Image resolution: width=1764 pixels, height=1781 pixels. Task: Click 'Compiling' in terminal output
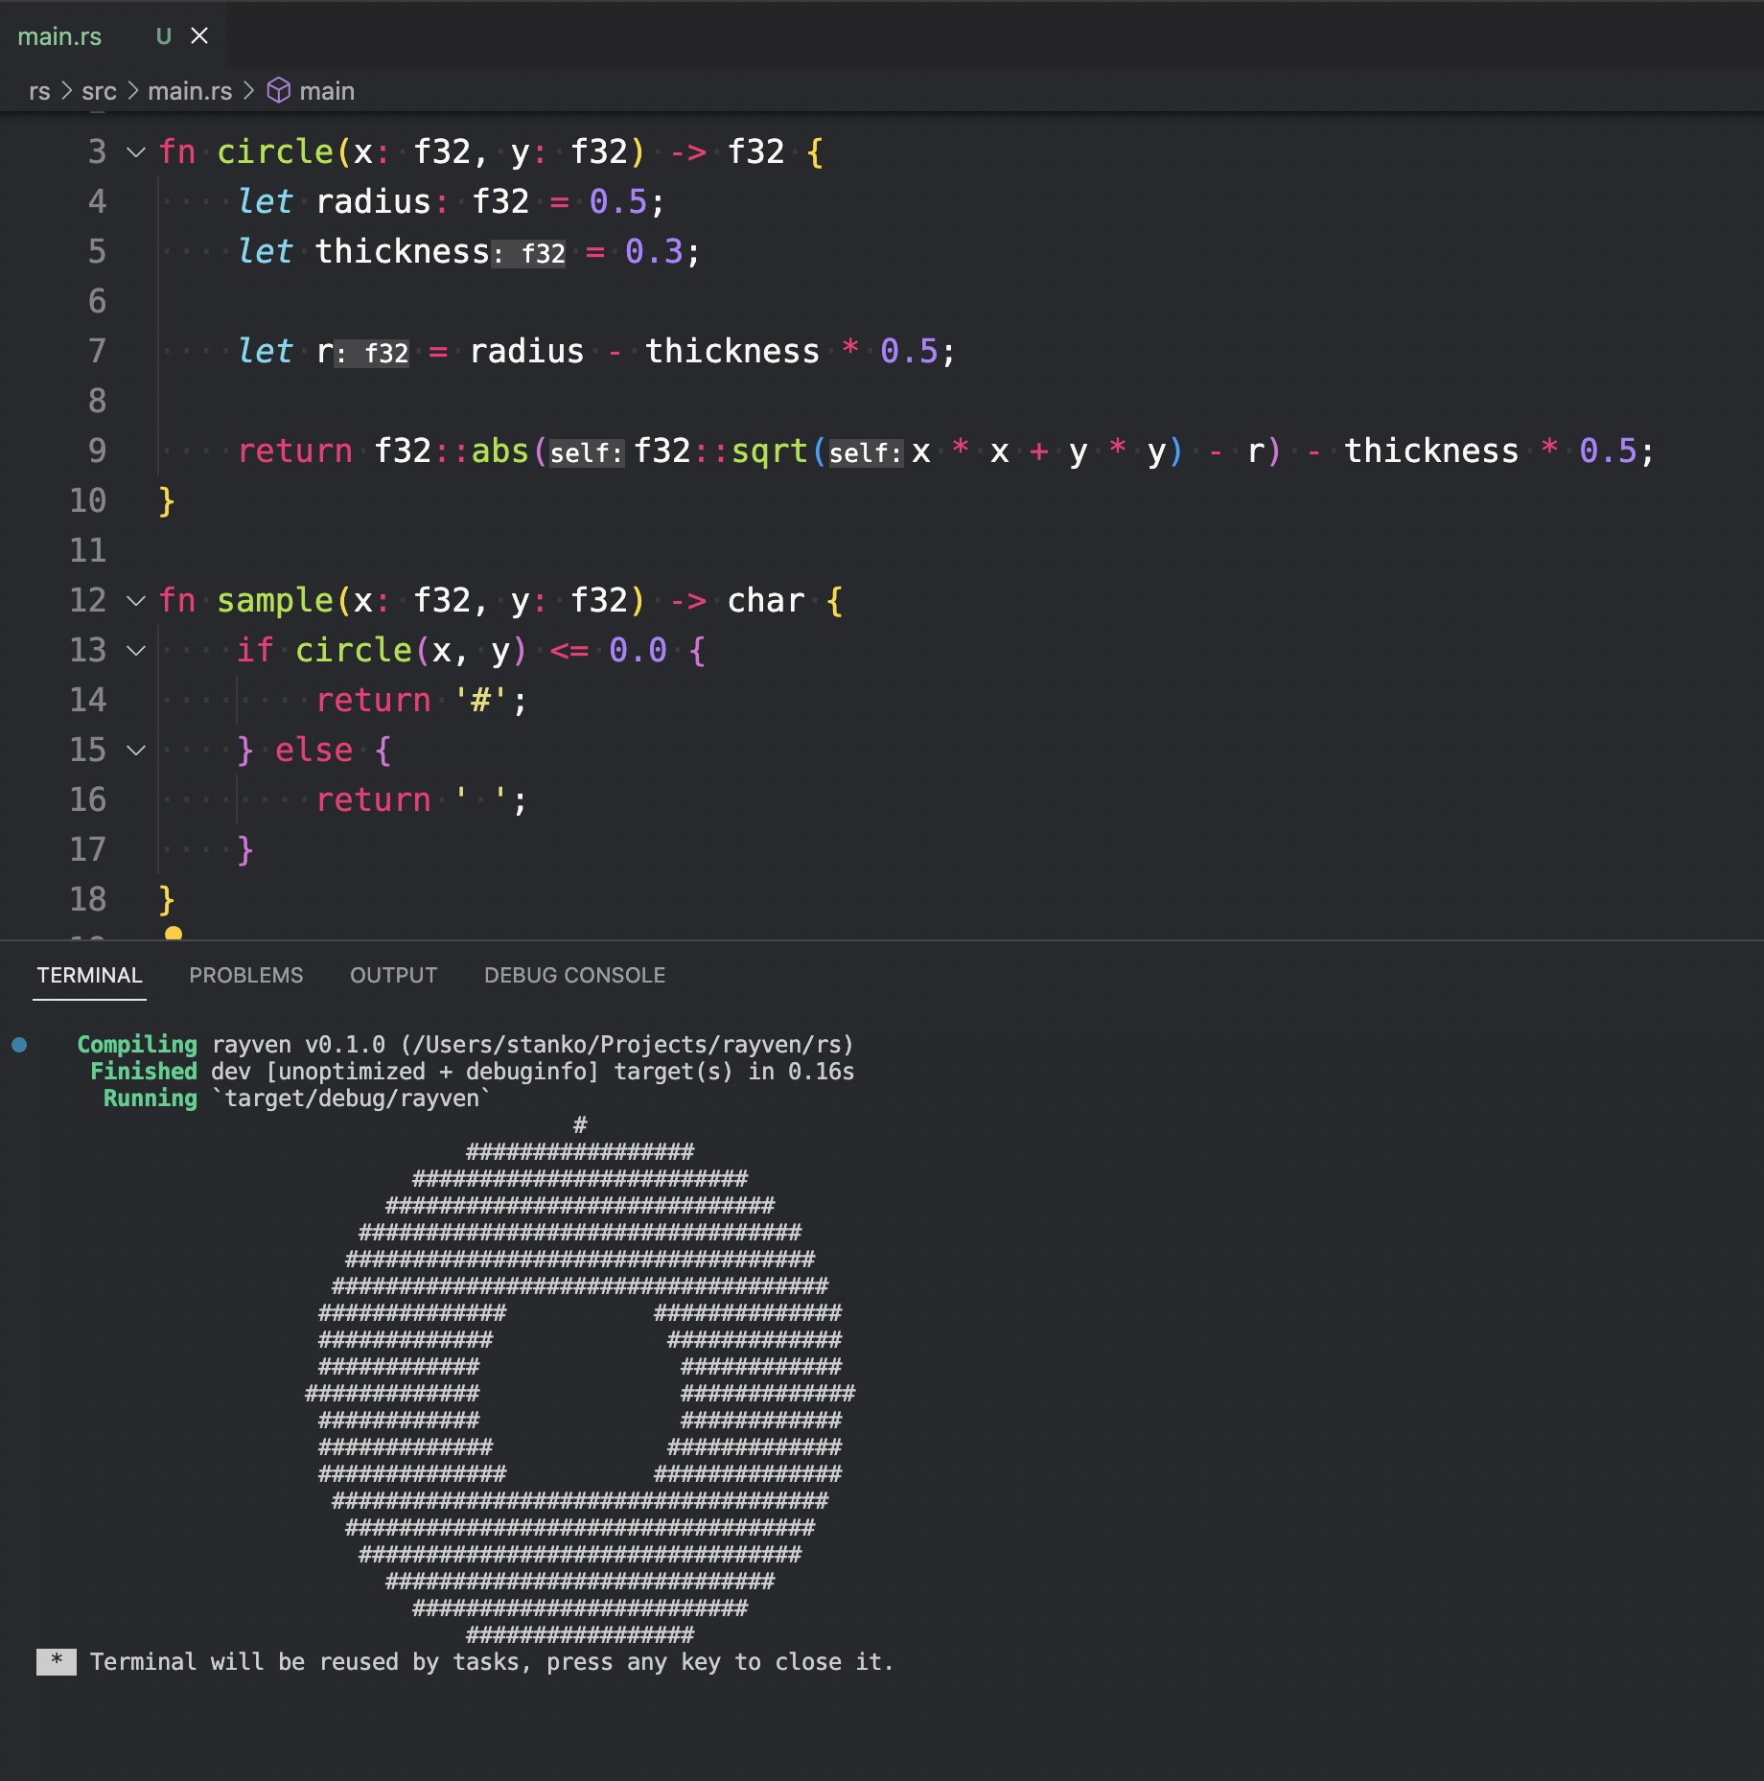[x=137, y=1045]
